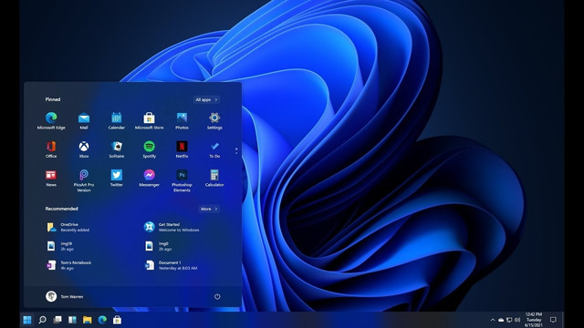This screenshot has height=328, width=584.
Task: Open the Xbox app
Action: tap(84, 149)
